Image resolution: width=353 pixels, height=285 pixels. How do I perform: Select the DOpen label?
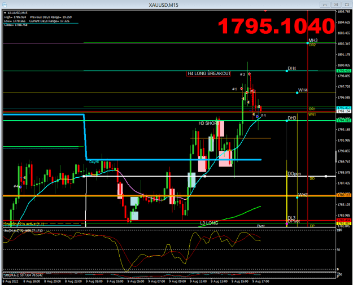pyautogui.click(x=294, y=174)
